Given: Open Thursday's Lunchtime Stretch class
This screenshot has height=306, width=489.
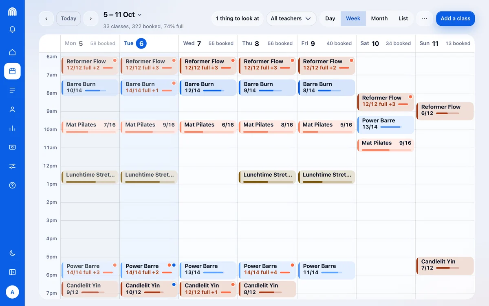Looking at the screenshot, I should coord(267,177).
